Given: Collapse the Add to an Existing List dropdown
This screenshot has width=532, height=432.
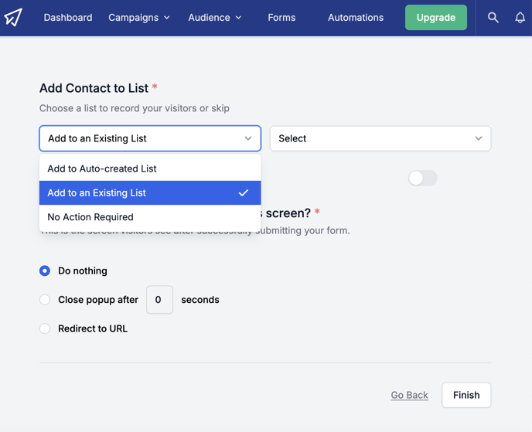Looking at the screenshot, I should click(150, 138).
